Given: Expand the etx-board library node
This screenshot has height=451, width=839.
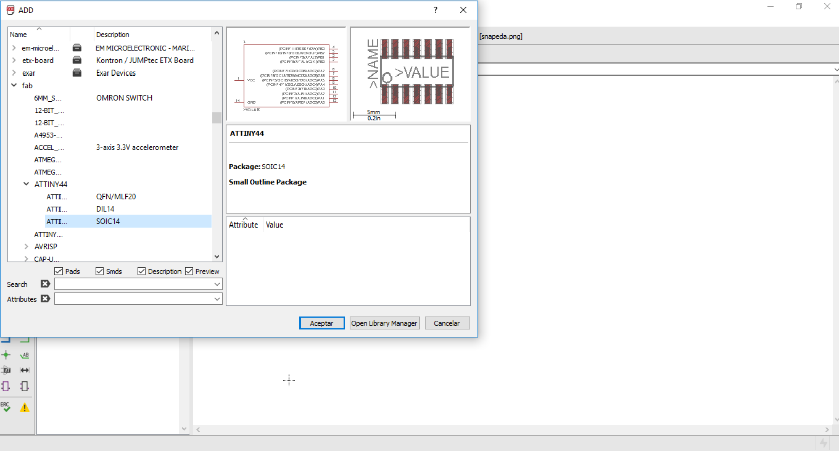Looking at the screenshot, I should coord(14,60).
